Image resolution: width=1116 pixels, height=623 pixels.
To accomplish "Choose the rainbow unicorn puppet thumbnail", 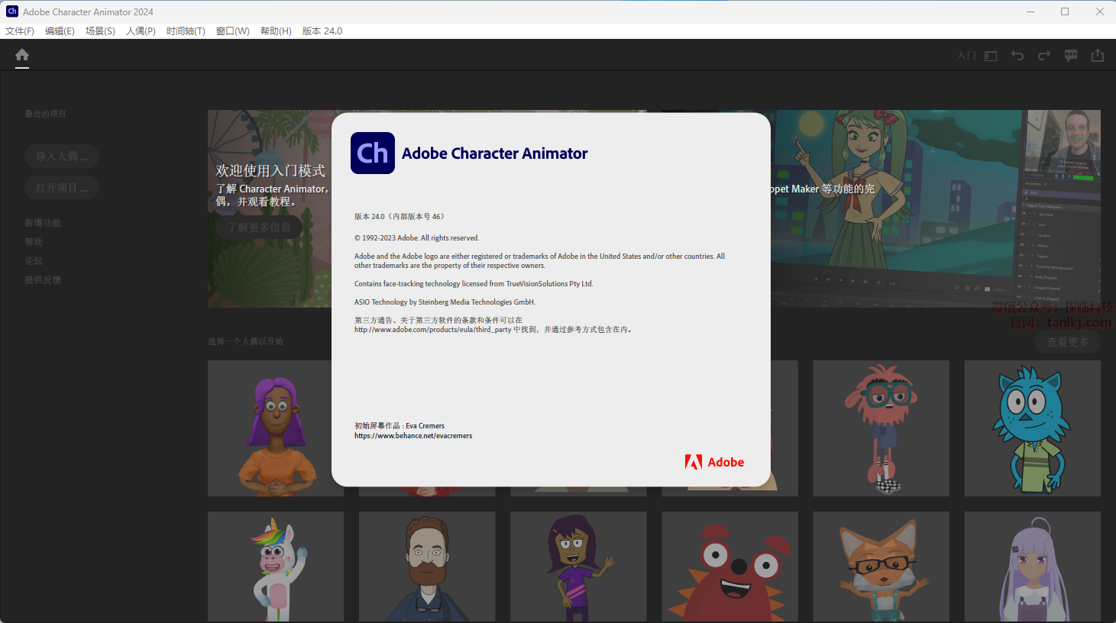I will (x=276, y=567).
